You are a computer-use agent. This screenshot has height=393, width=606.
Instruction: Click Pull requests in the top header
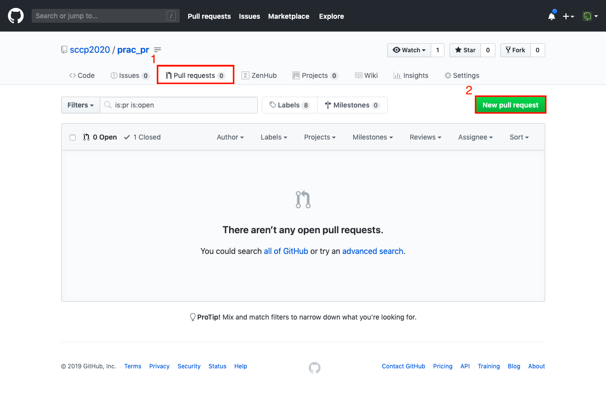tap(209, 16)
